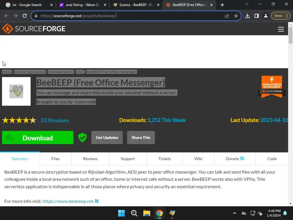The width and height of the screenshot is (293, 220).
Task: Open the clock showing 4:46 PM
Action: pyautogui.click(x=274, y=213)
